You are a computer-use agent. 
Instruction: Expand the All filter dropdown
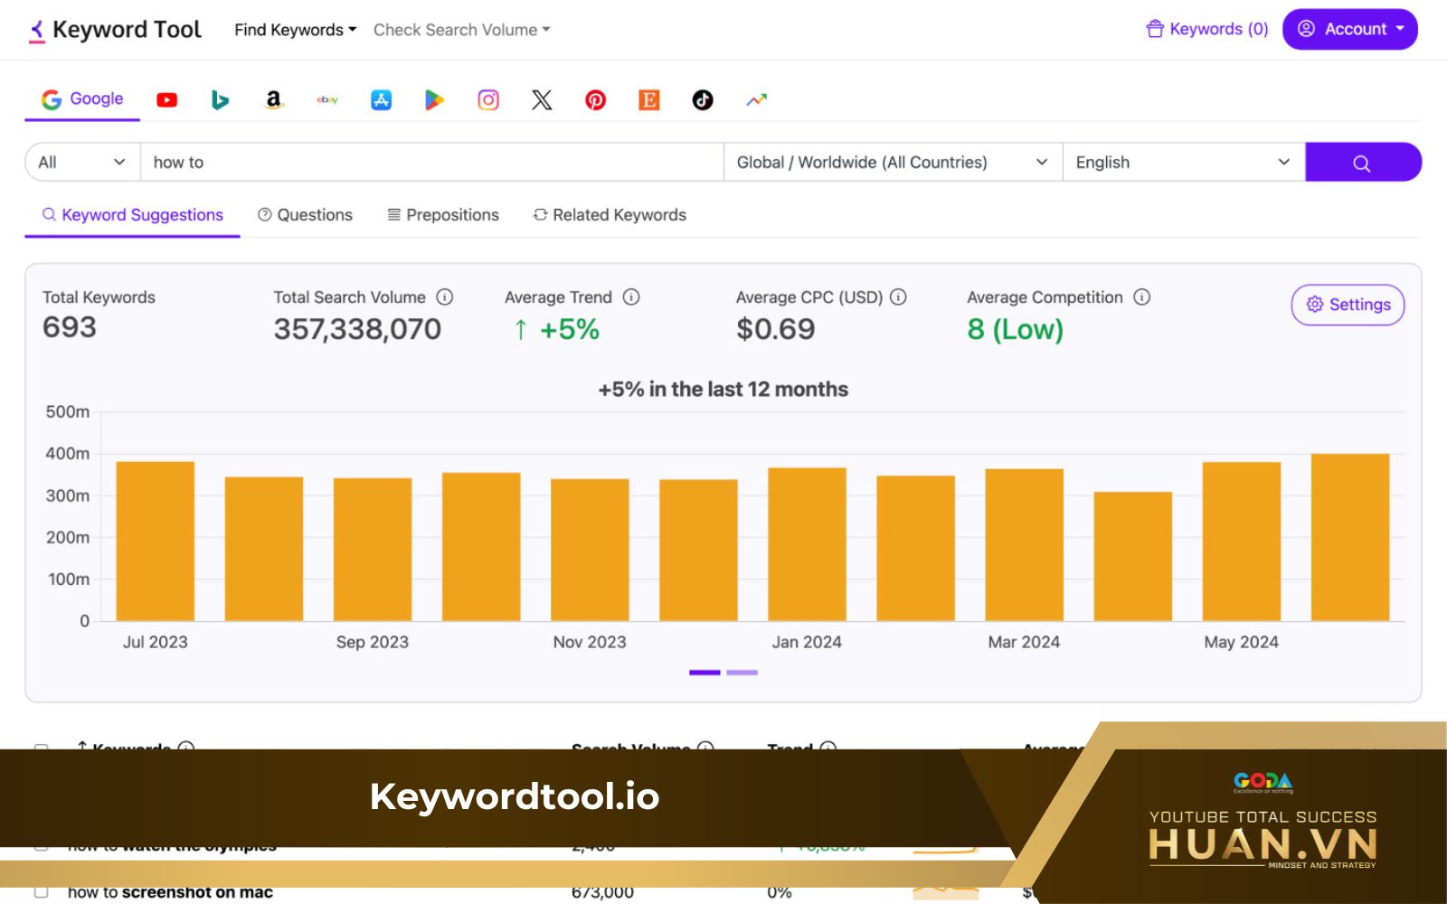click(82, 163)
